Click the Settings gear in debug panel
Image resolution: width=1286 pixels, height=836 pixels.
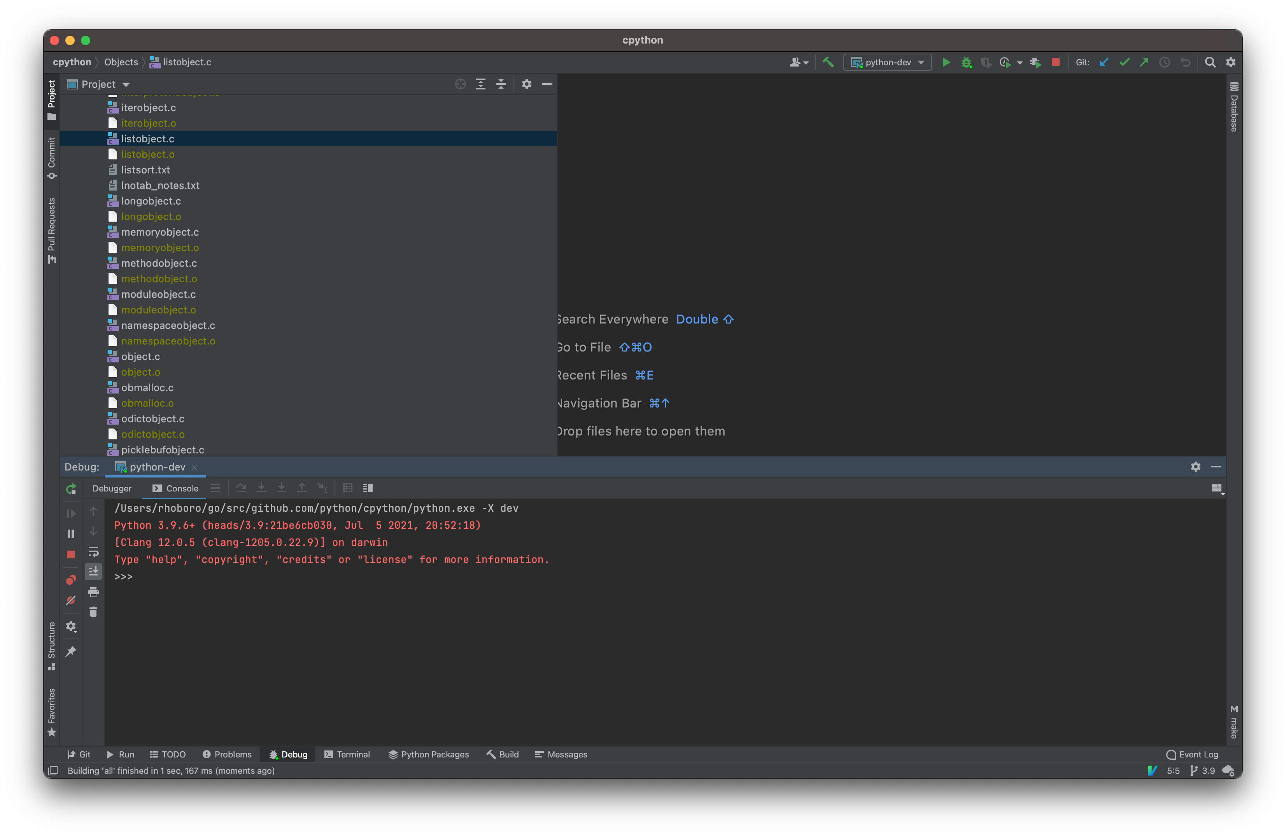[x=1196, y=466]
